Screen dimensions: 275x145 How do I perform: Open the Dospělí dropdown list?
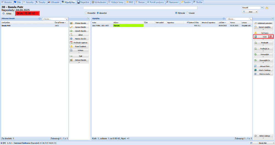[262, 8]
